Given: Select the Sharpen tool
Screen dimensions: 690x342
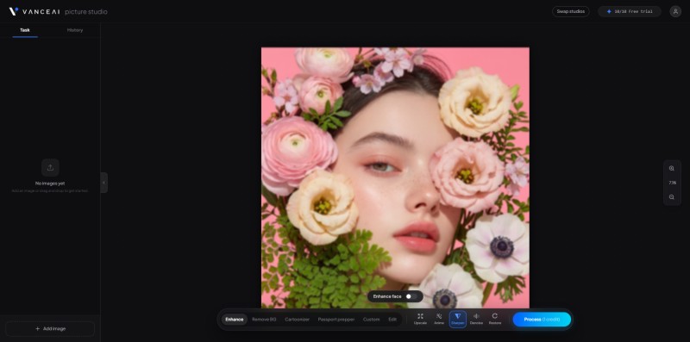Looking at the screenshot, I should click(x=458, y=319).
